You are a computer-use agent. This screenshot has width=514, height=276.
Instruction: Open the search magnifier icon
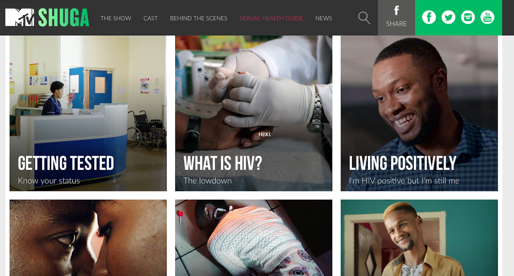(x=364, y=18)
